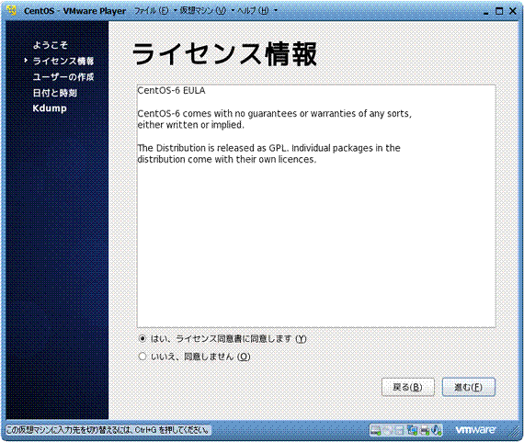Select ようこそ step in sidebar

coord(51,45)
